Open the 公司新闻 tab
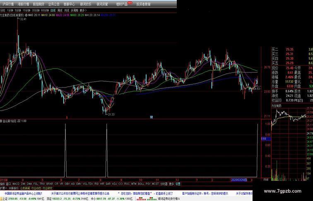The width and height of the screenshot is (313, 201). 25,188
